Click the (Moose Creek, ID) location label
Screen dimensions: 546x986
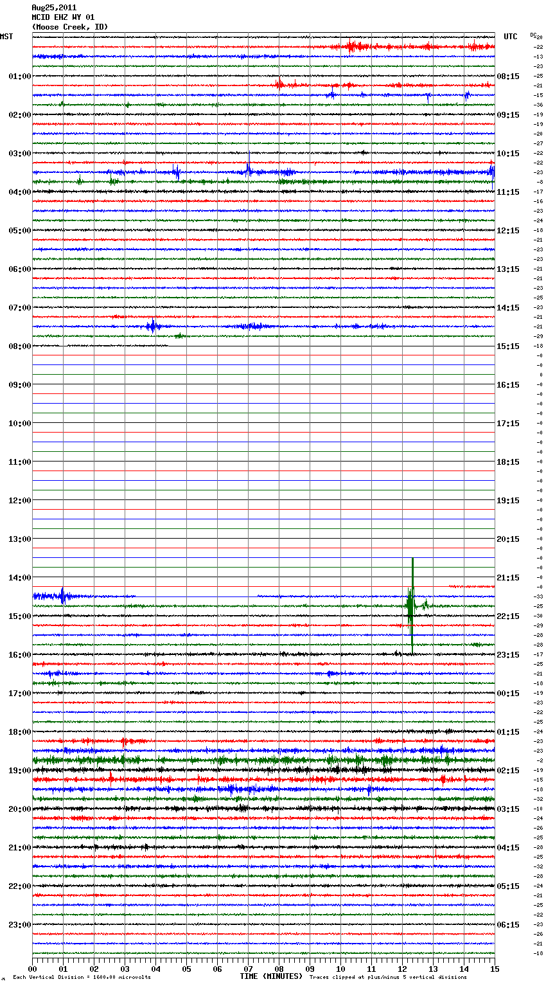pos(70,27)
